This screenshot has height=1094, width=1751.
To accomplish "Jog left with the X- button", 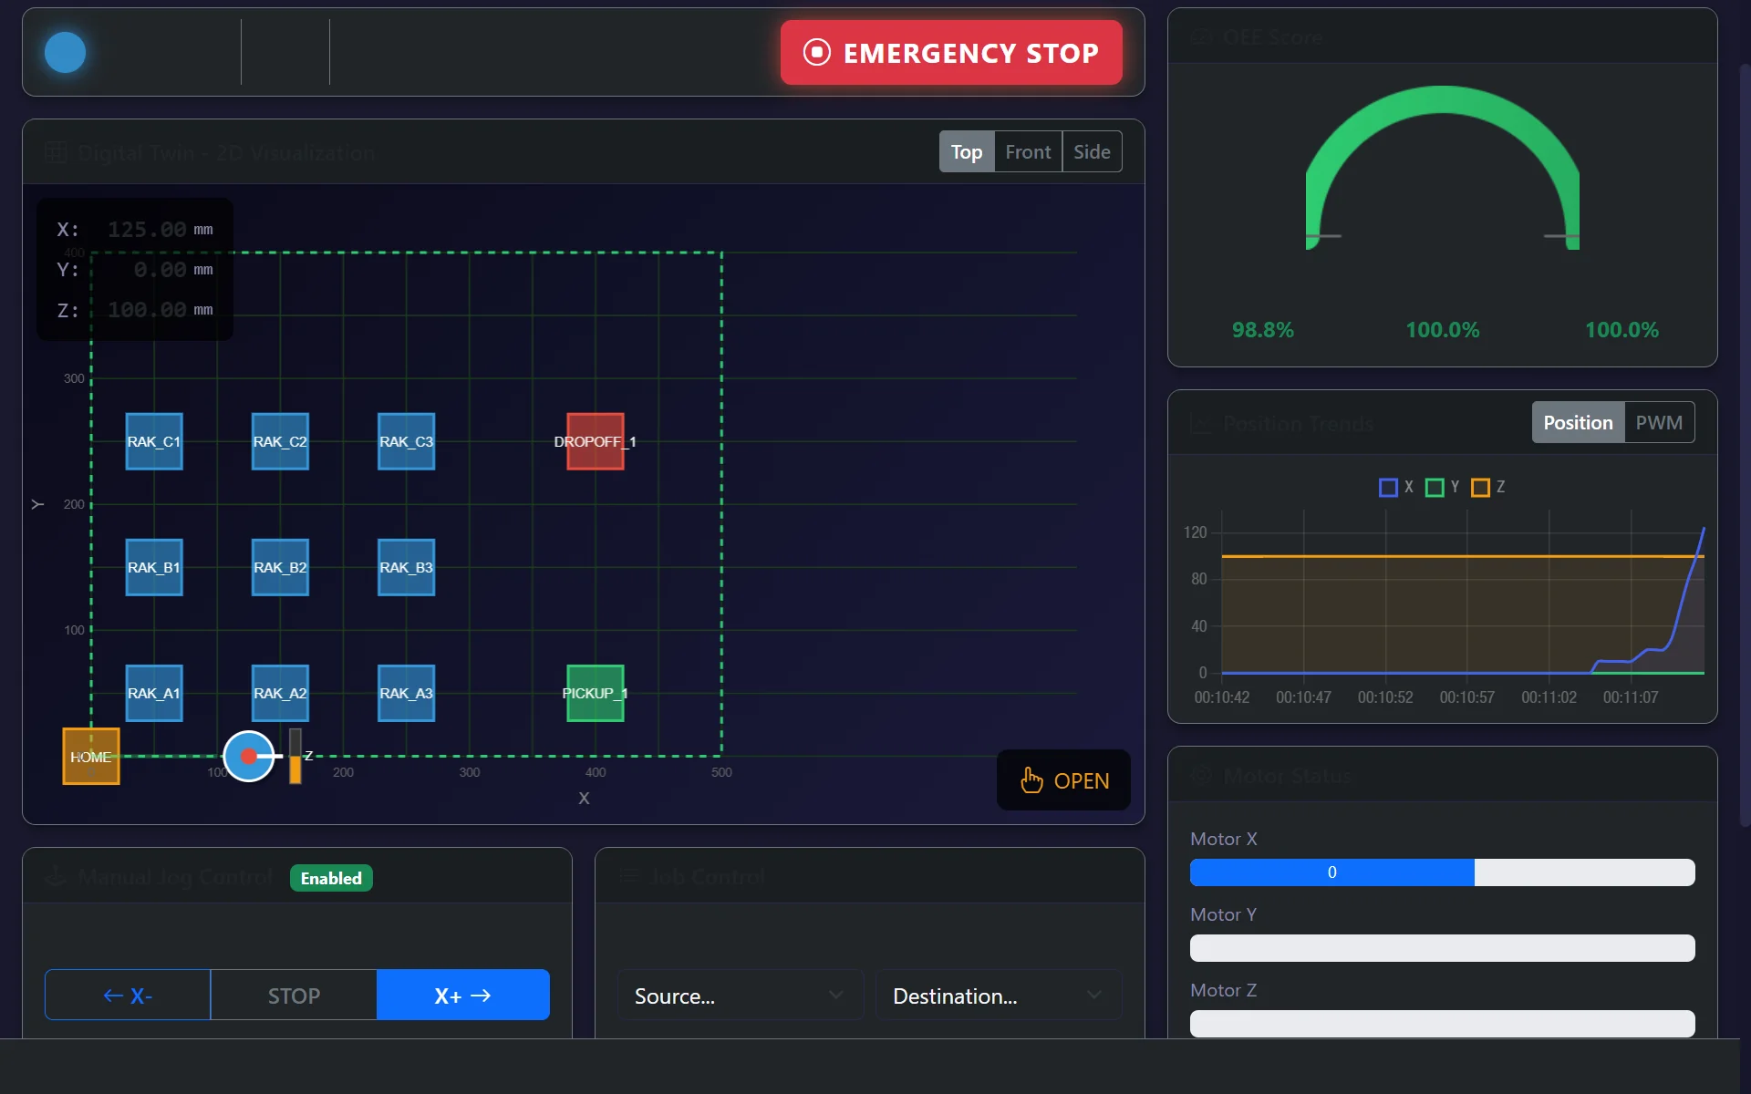I will (x=128, y=995).
